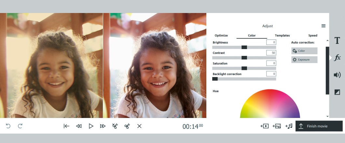Image resolution: width=345 pixels, height=143 pixels.
Task: Add music with the plus-note icon
Action: click(x=289, y=126)
